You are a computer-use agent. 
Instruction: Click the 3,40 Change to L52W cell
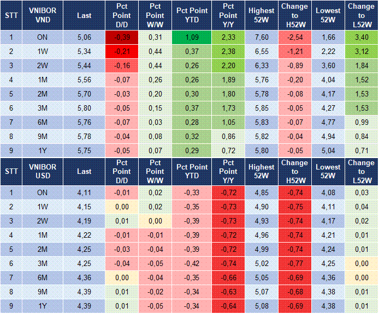pos(361,38)
